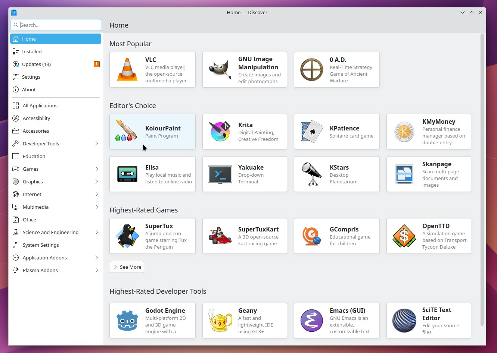Click the Skanpage scanner icon
Screen dimensions: 497x353
pos(404,174)
